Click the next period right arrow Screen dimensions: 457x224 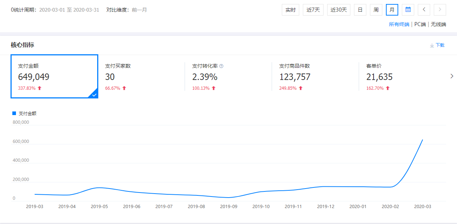pos(440,10)
